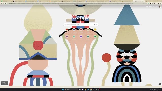Switch to the first browser tab

coord(6,1)
